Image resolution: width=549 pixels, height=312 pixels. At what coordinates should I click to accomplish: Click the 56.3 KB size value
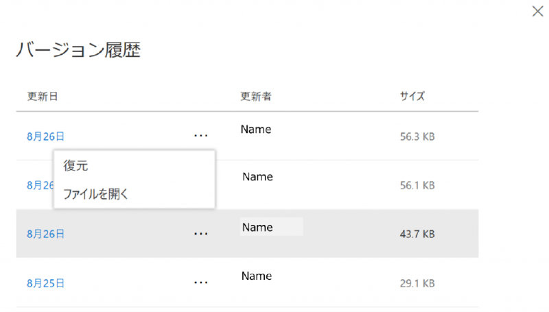click(417, 136)
